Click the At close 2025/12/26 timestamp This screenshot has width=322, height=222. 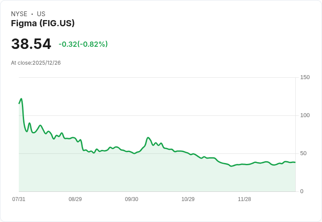36,63
